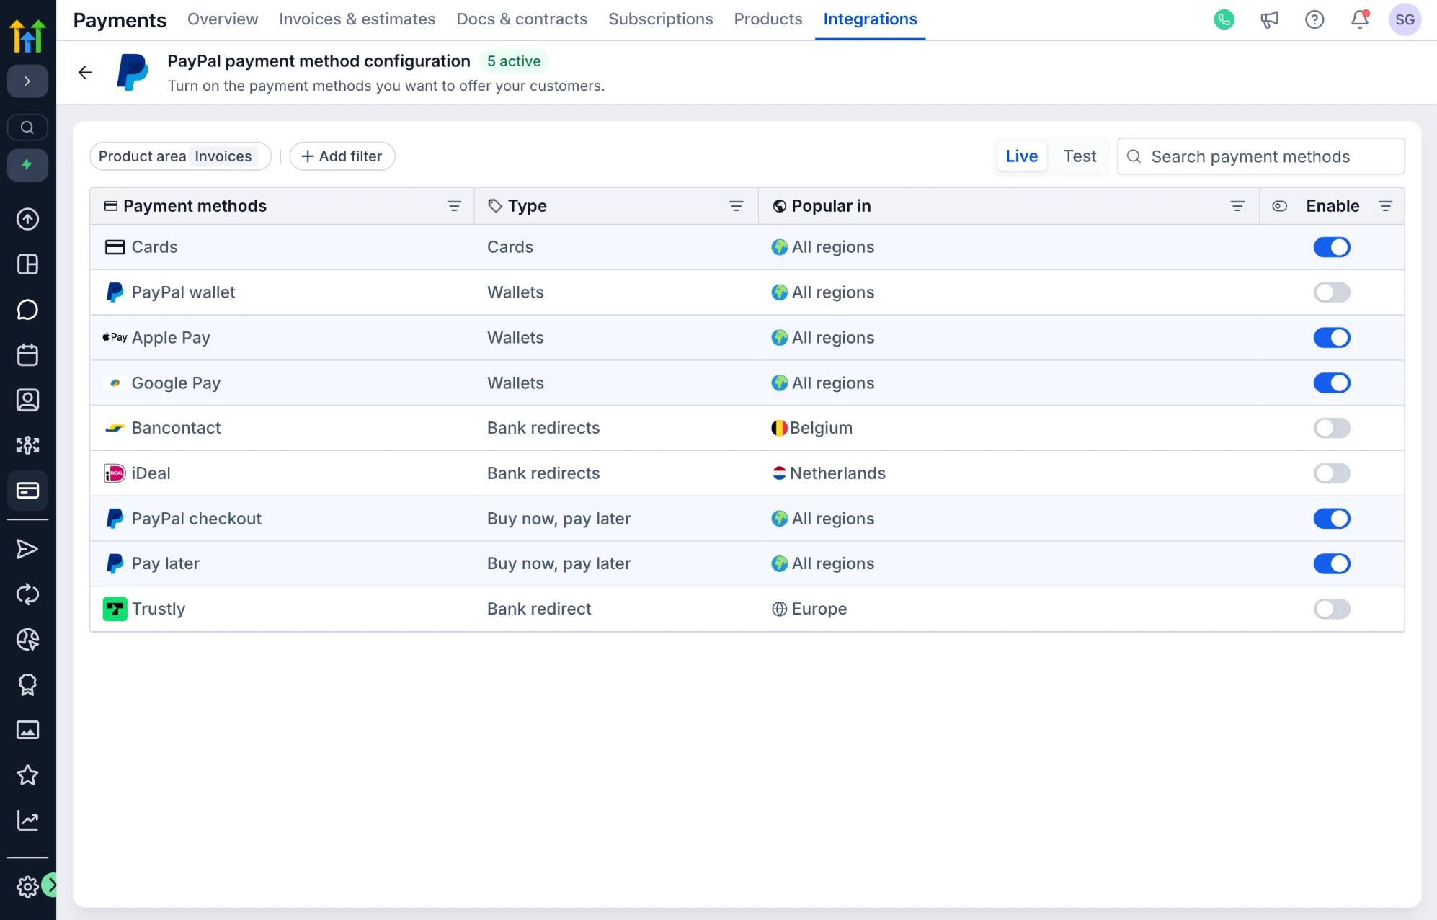Select Test mode
Screen dimensions: 1437x920
click(x=1080, y=156)
